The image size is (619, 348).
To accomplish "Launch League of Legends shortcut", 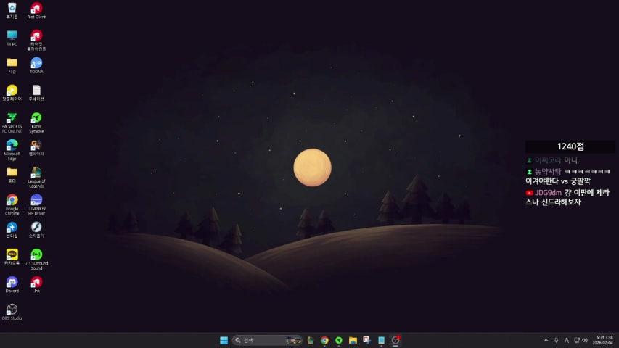I will point(36,177).
